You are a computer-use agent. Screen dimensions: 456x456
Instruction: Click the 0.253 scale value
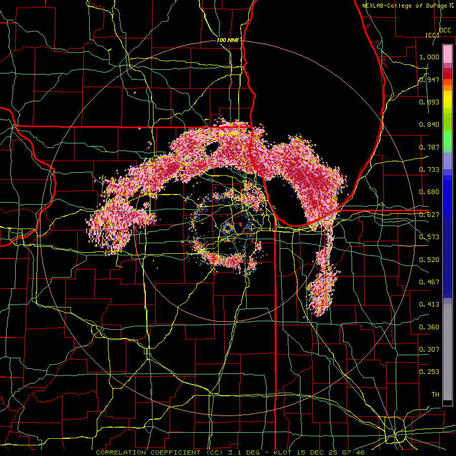click(429, 372)
